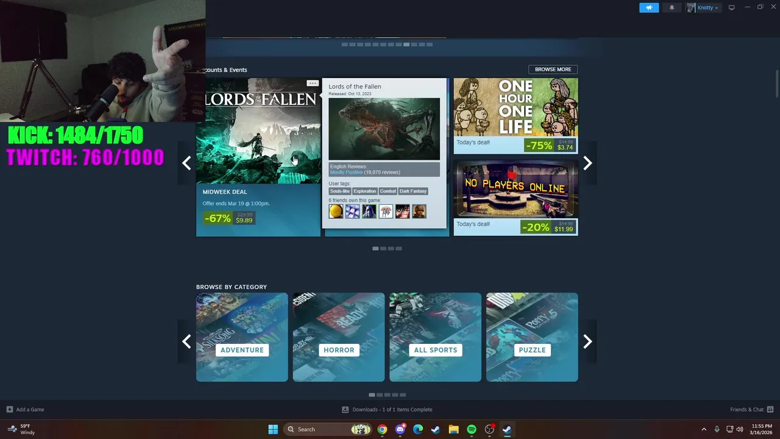The height and width of the screenshot is (439, 780).
Task: Open the Adventure category
Action: coord(242,337)
